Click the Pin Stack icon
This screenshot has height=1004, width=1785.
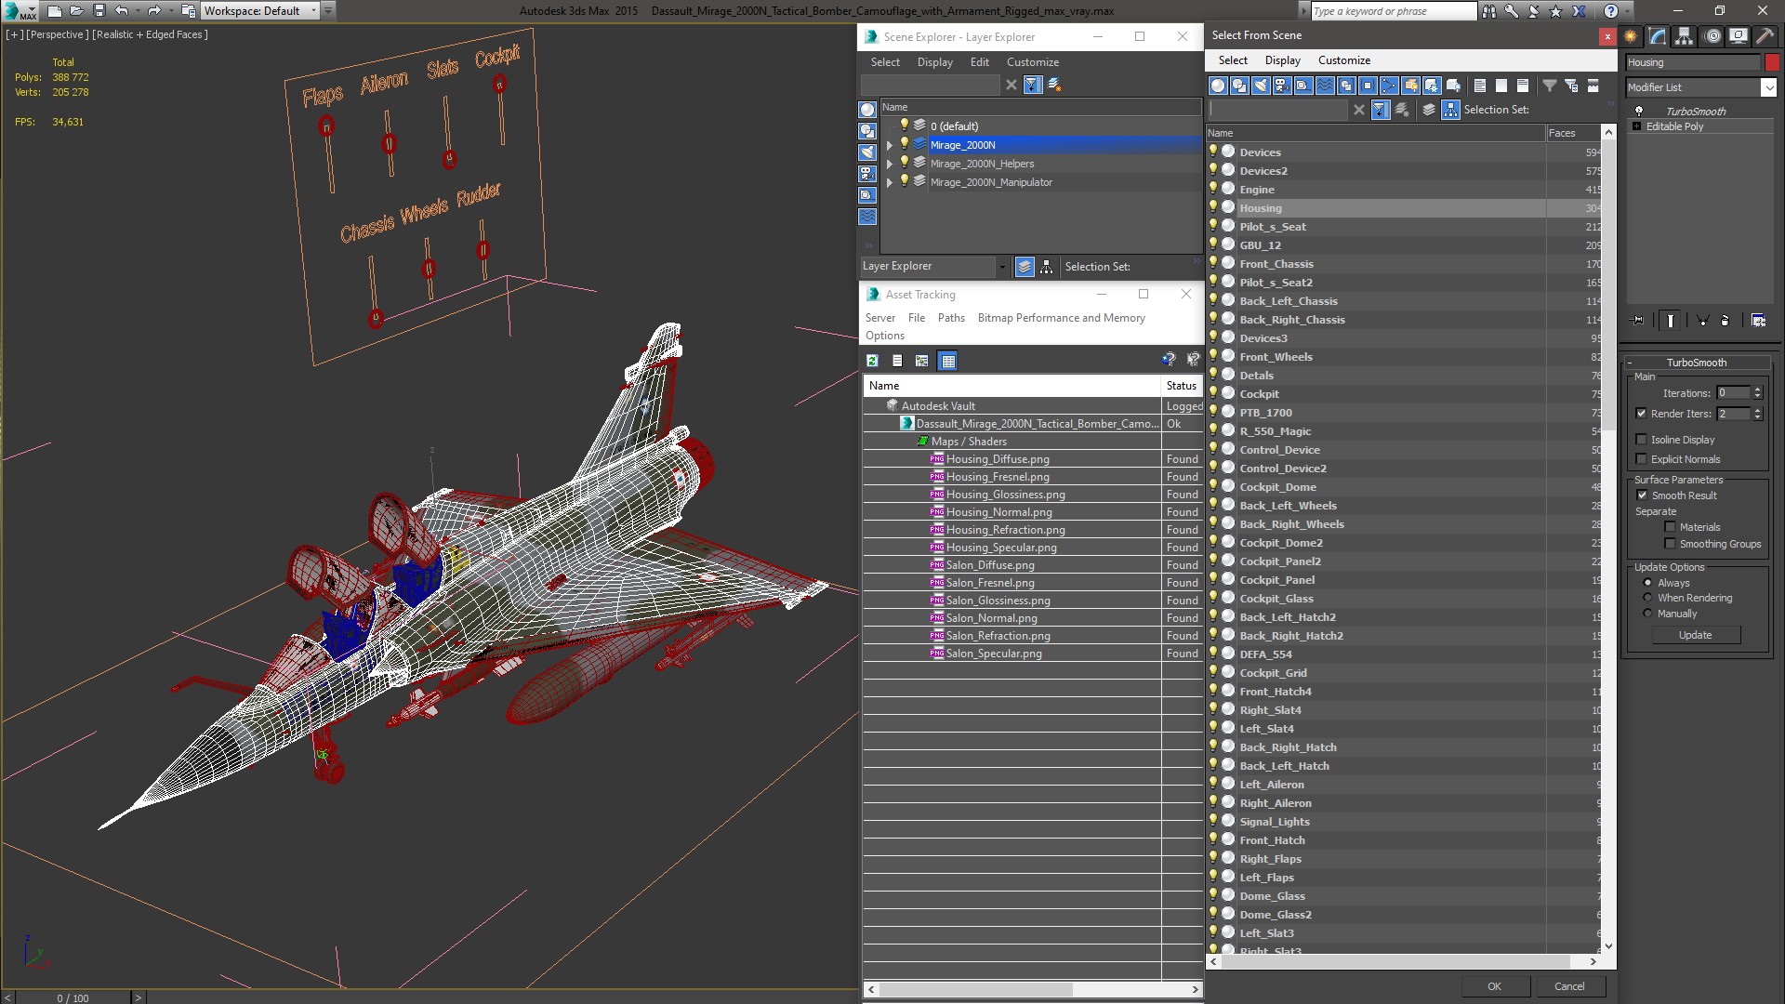[1638, 320]
